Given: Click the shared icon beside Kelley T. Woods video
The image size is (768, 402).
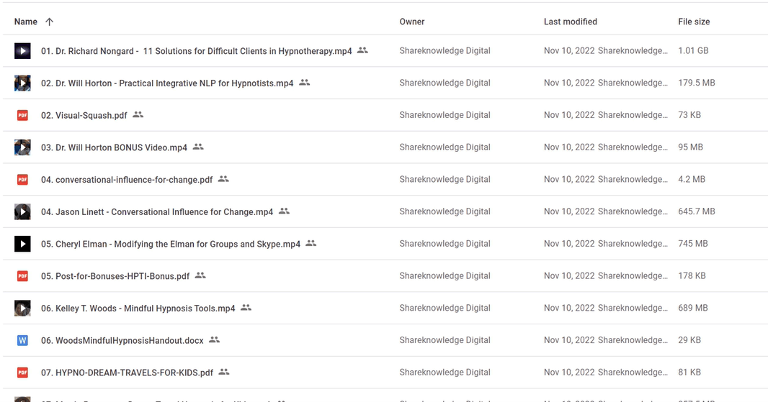Looking at the screenshot, I should tap(246, 308).
